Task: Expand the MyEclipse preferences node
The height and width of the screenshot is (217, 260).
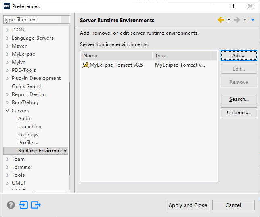Action: point(8,54)
